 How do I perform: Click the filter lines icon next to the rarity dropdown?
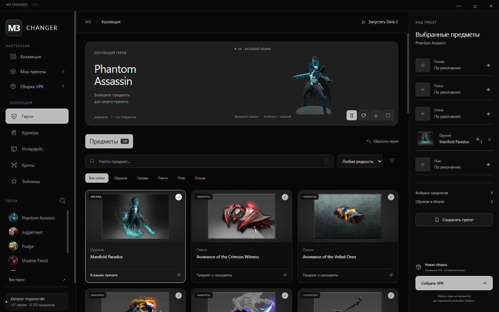click(x=392, y=161)
